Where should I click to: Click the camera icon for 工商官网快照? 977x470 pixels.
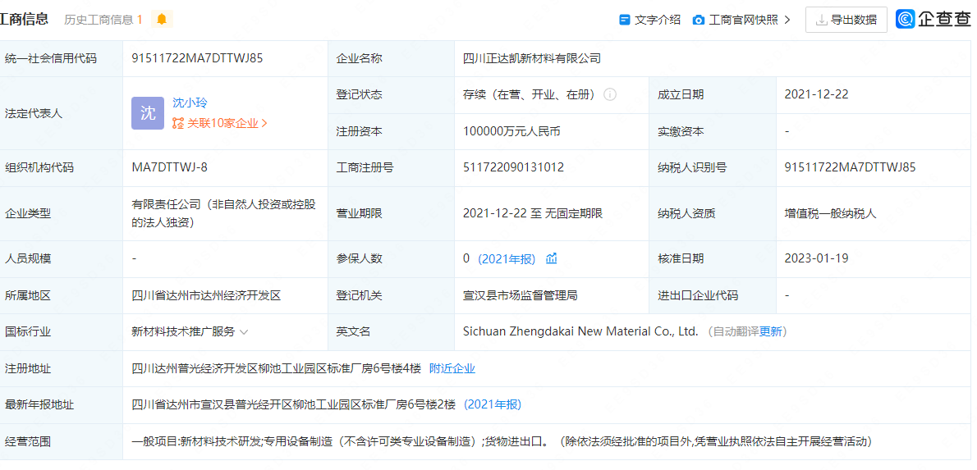[699, 20]
